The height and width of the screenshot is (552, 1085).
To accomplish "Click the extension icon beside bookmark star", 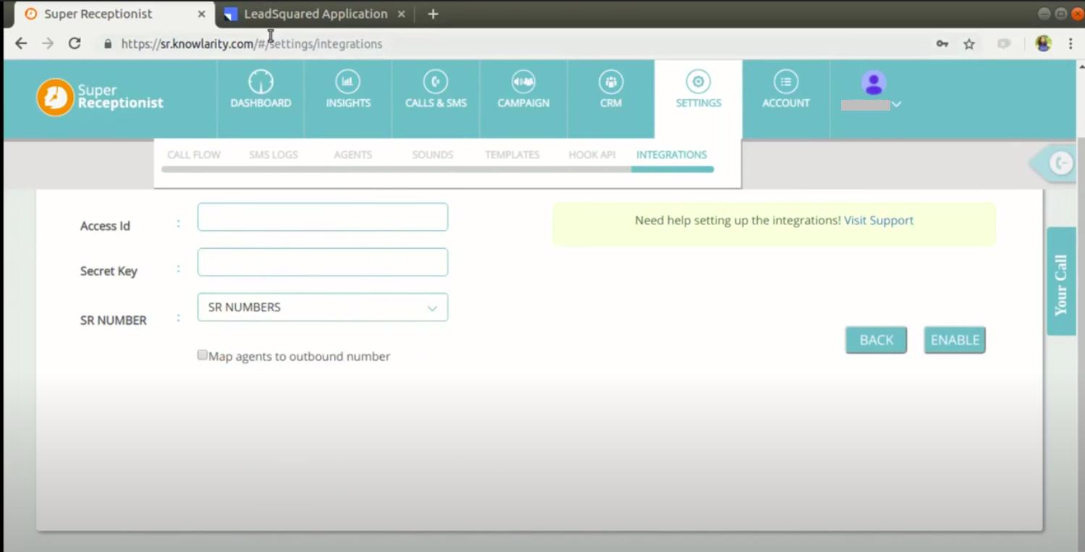I will (1004, 44).
